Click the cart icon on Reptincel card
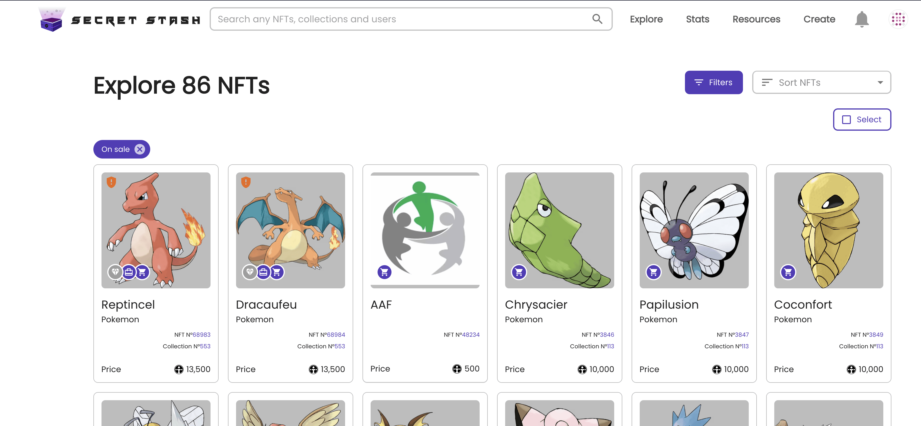The height and width of the screenshot is (426, 921). point(142,272)
